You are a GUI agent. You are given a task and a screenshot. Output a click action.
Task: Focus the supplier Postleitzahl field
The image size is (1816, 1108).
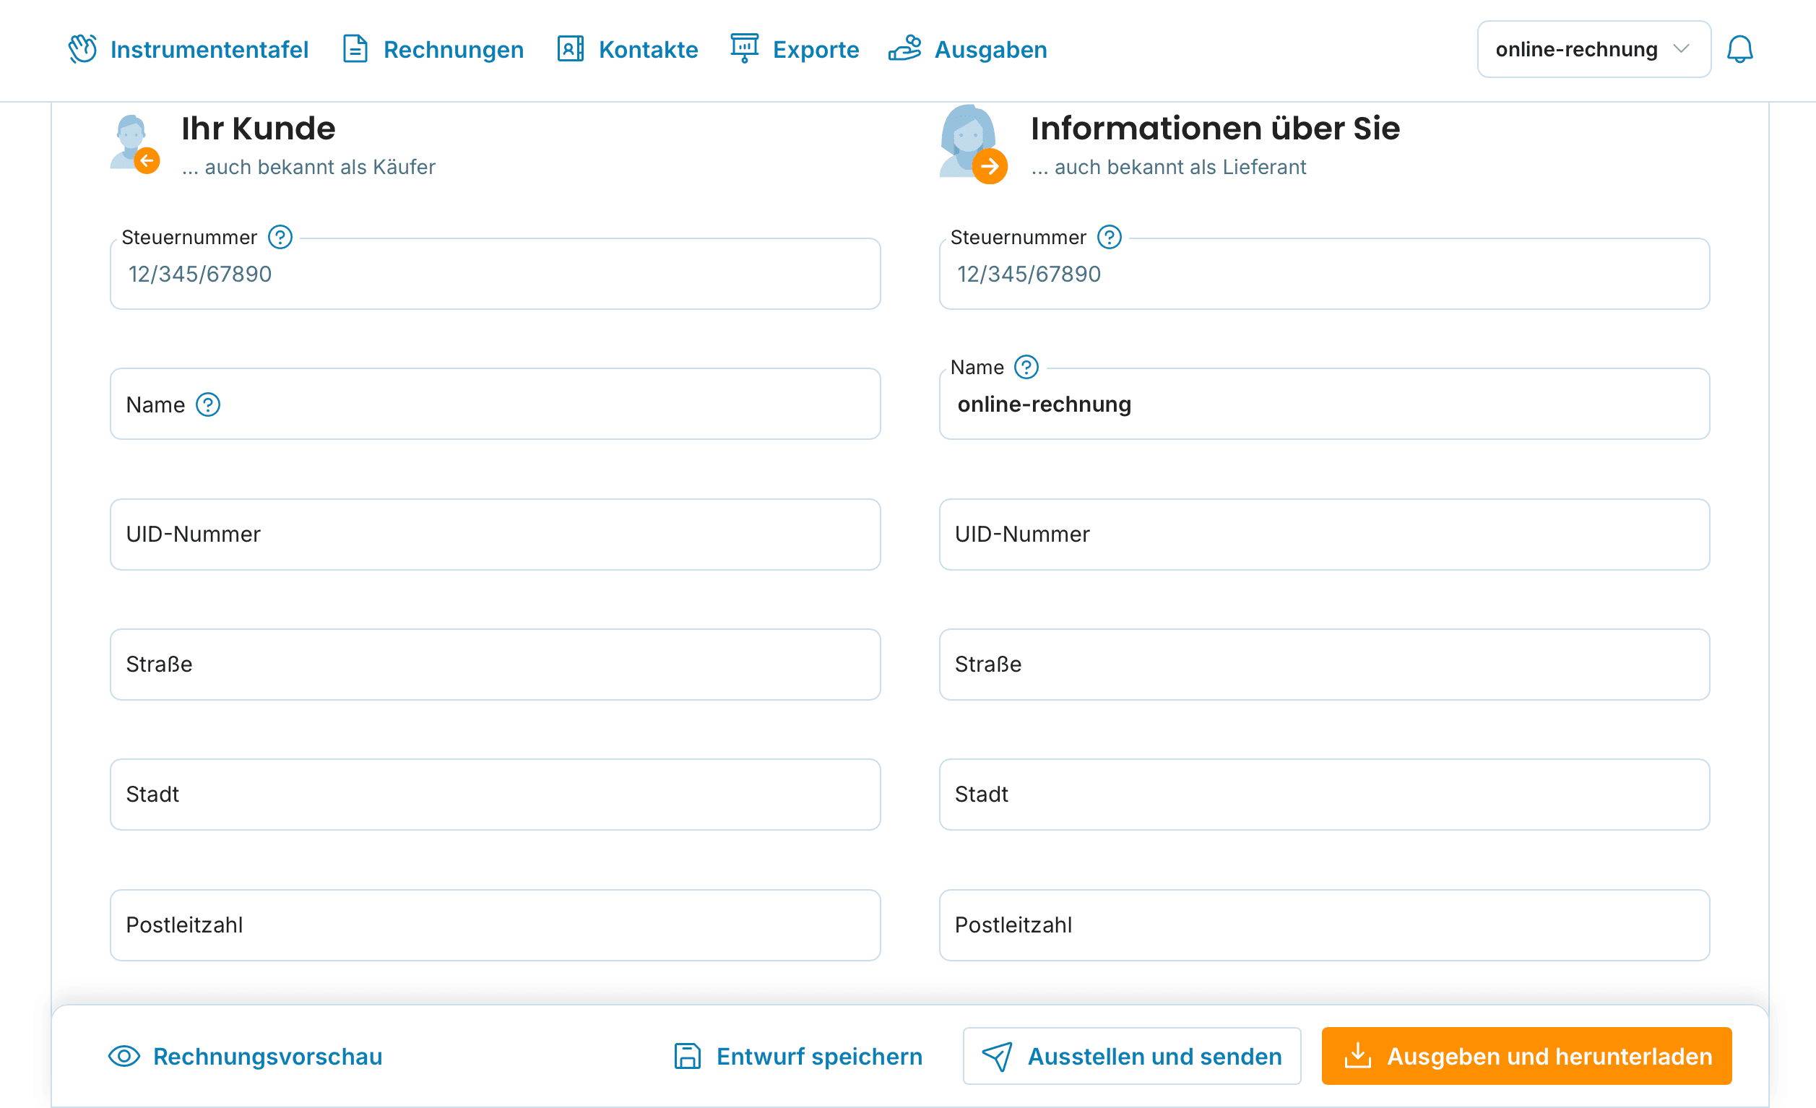pos(1324,925)
